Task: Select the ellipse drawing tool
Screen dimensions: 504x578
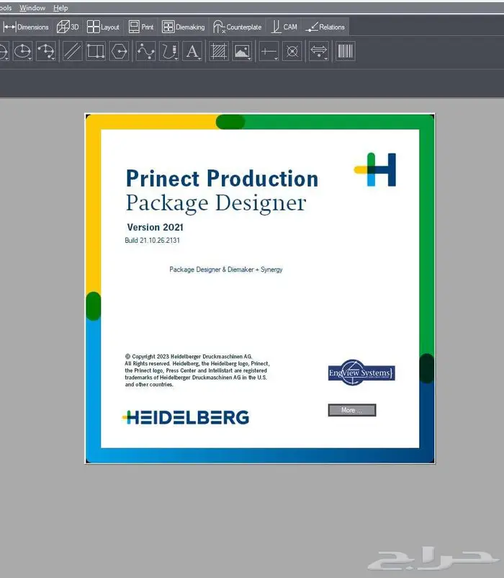Action: [x=24, y=52]
